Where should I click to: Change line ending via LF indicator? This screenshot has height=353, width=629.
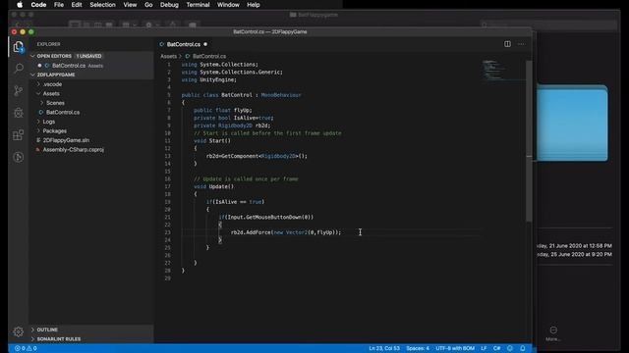pyautogui.click(x=484, y=349)
